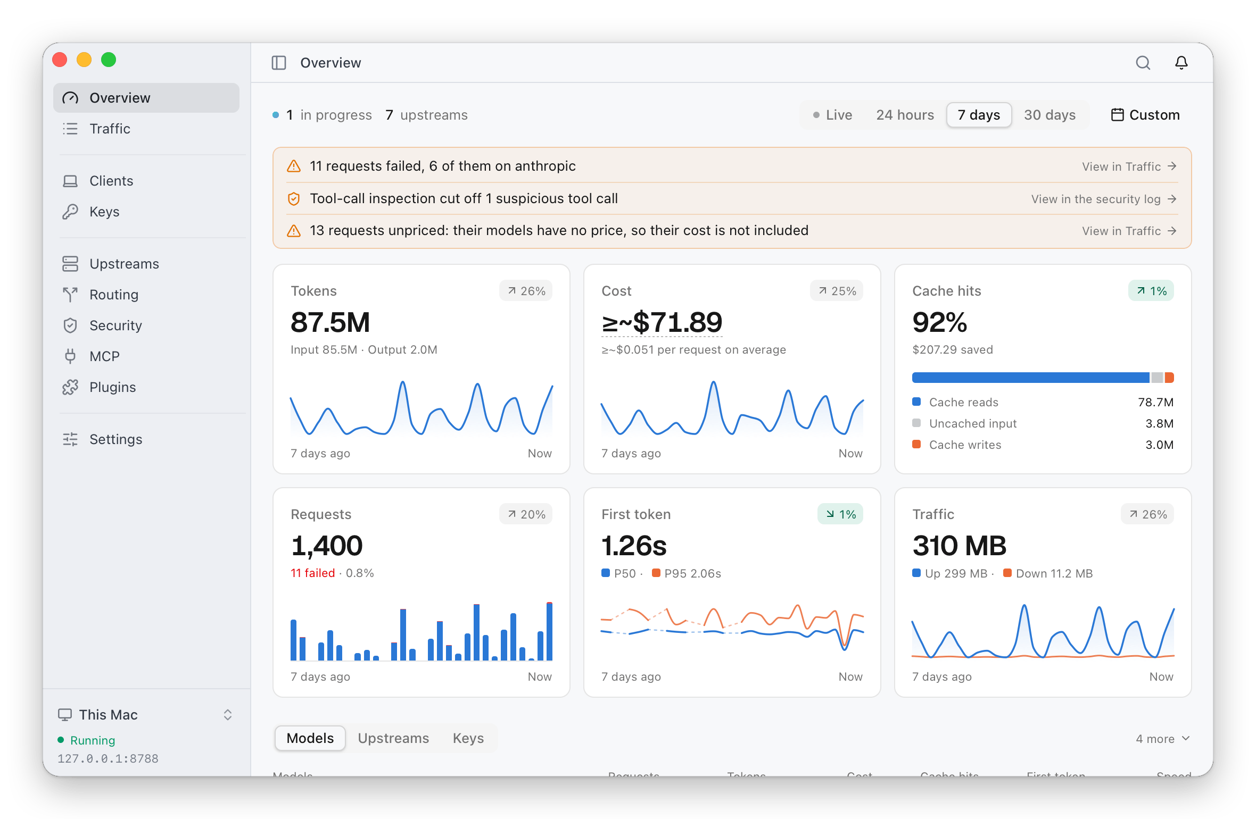The width and height of the screenshot is (1256, 819).
Task: Open Traffic in the sidebar
Action: [146, 129]
